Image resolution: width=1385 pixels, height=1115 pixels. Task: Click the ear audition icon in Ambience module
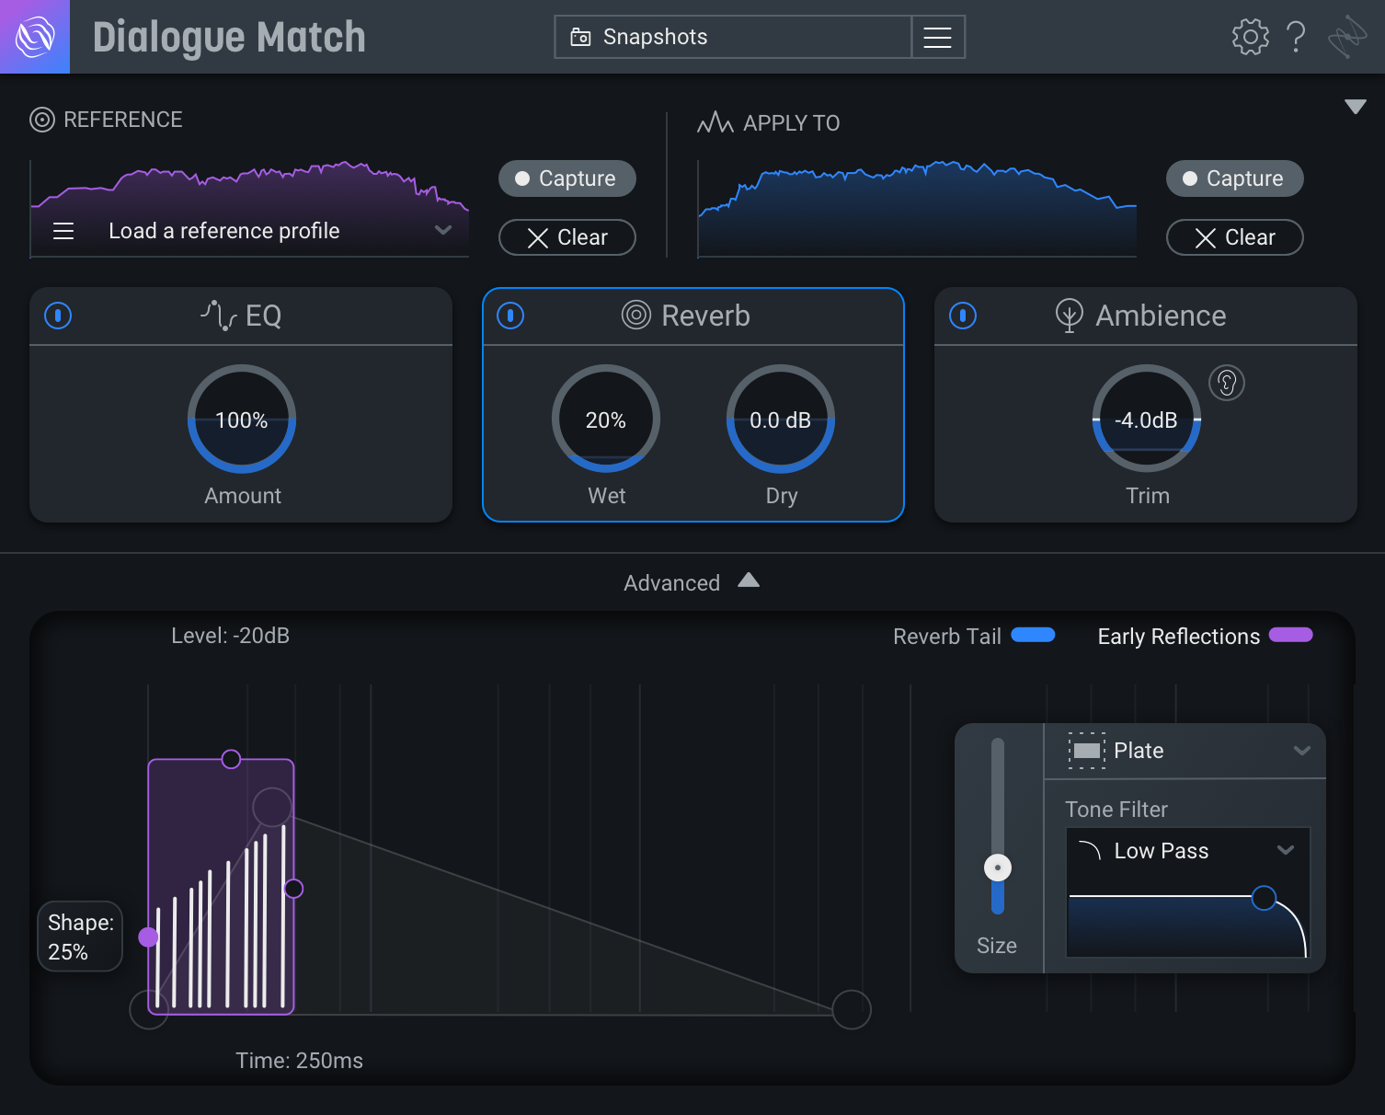1227,382
